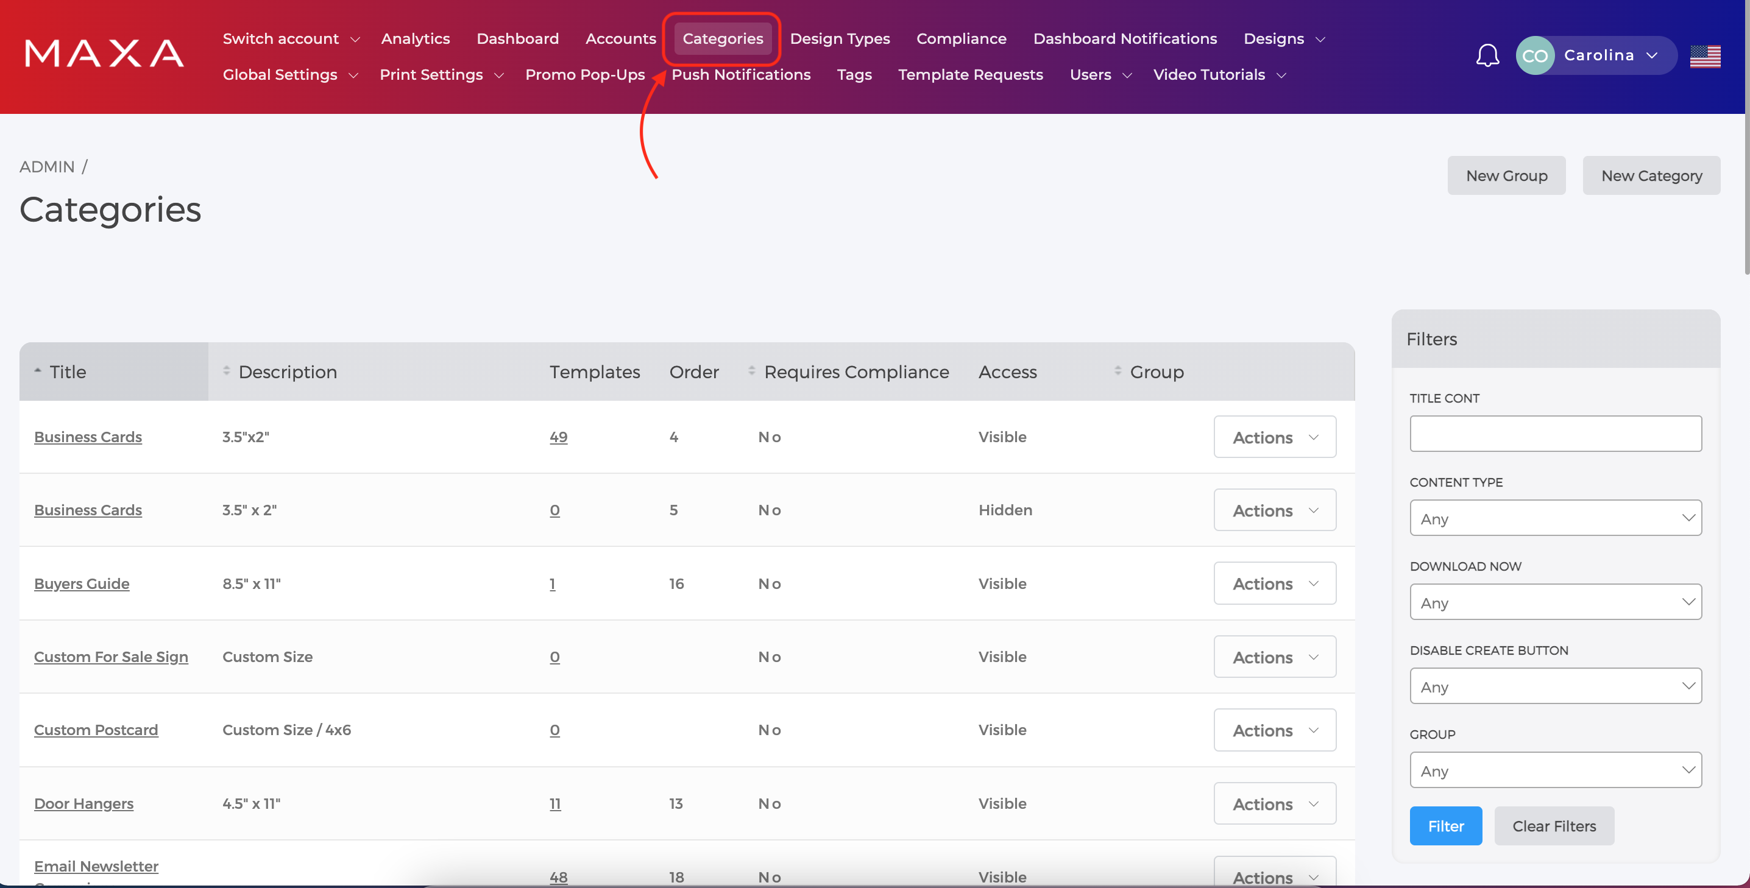The height and width of the screenshot is (888, 1750).
Task: Focus the Title Cont input field
Action: click(x=1555, y=433)
